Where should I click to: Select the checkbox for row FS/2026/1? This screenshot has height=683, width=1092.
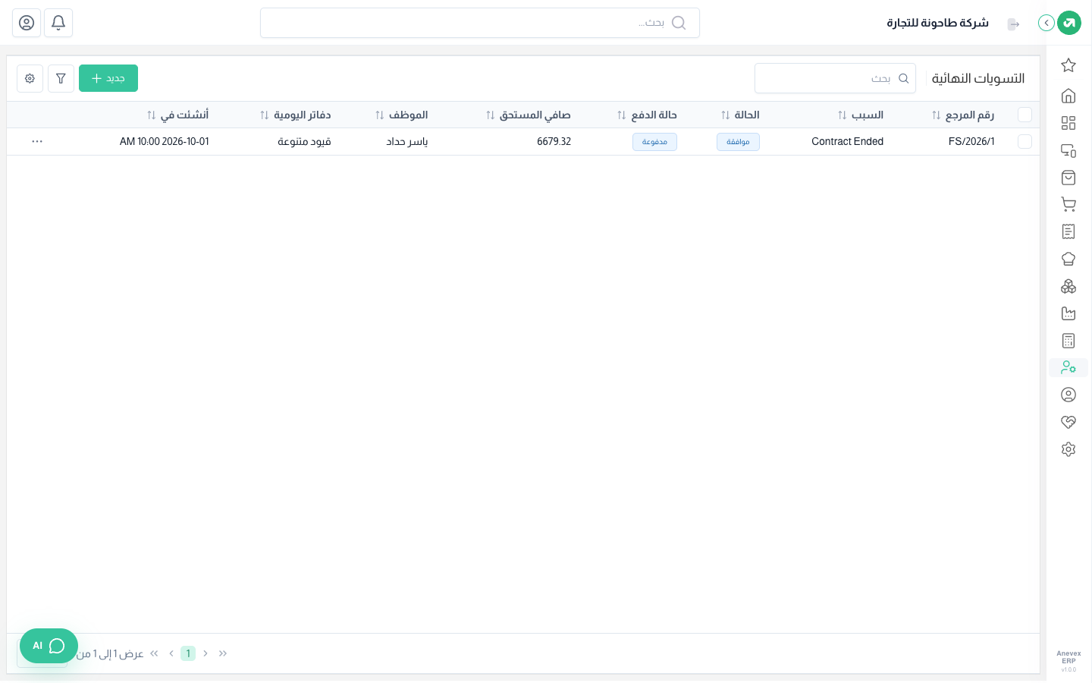[x=1025, y=142]
